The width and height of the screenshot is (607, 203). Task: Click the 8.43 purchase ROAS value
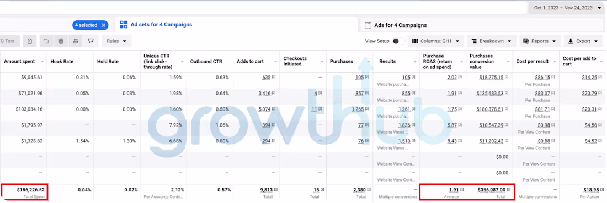pos(452,141)
